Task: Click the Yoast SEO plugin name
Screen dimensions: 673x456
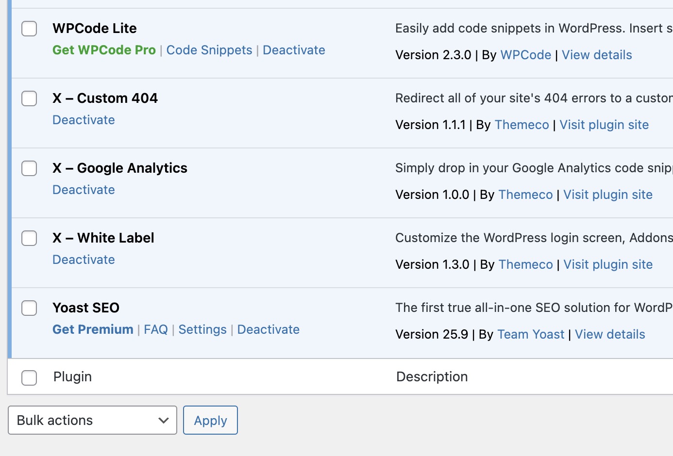Action: [x=86, y=308]
